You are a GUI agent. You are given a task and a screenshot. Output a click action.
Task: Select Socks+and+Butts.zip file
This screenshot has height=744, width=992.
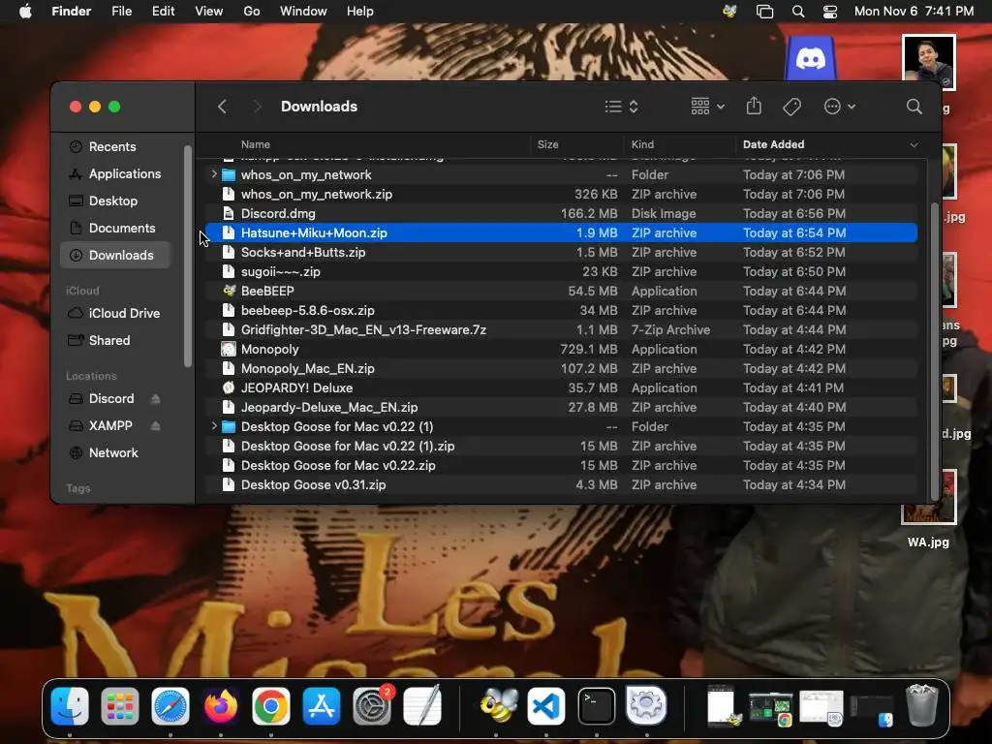tap(561, 253)
